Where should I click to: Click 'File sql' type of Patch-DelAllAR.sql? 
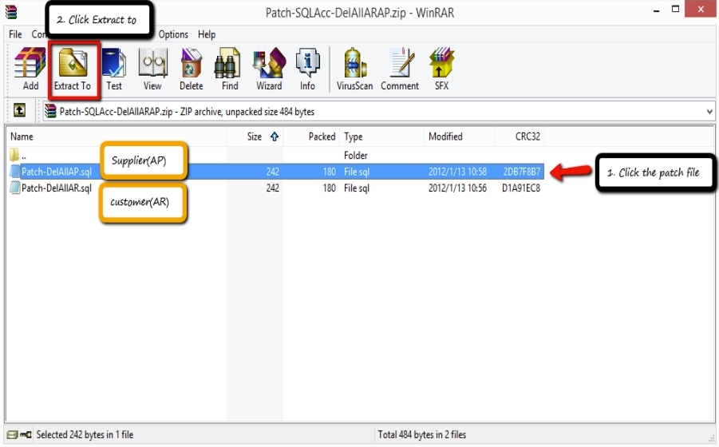[x=357, y=188]
